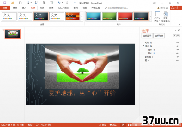Click the spell check book icon in status bar
Viewport: 182px width, 127px height.
tap(37, 125)
